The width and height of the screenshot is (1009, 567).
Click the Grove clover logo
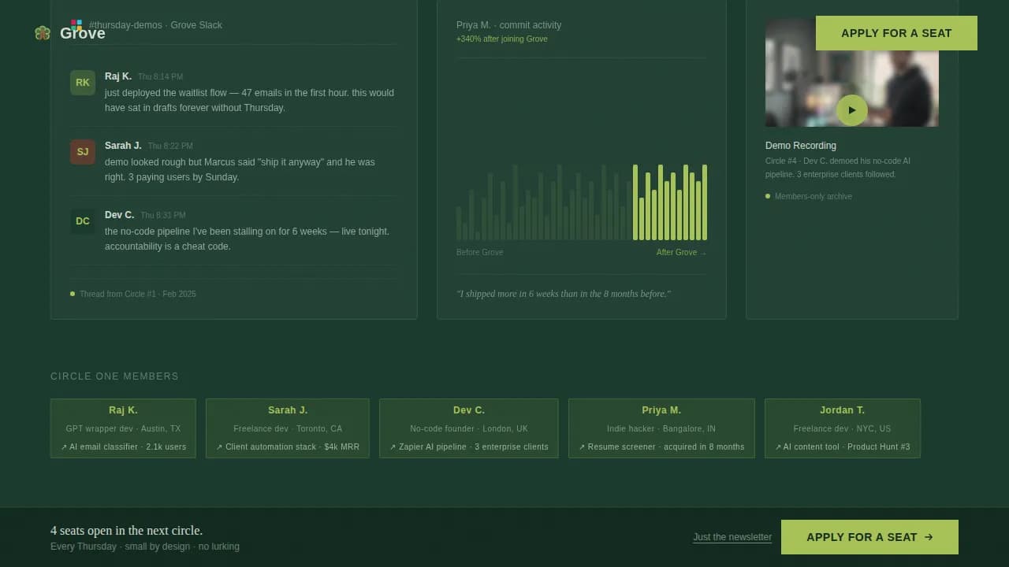42,33
